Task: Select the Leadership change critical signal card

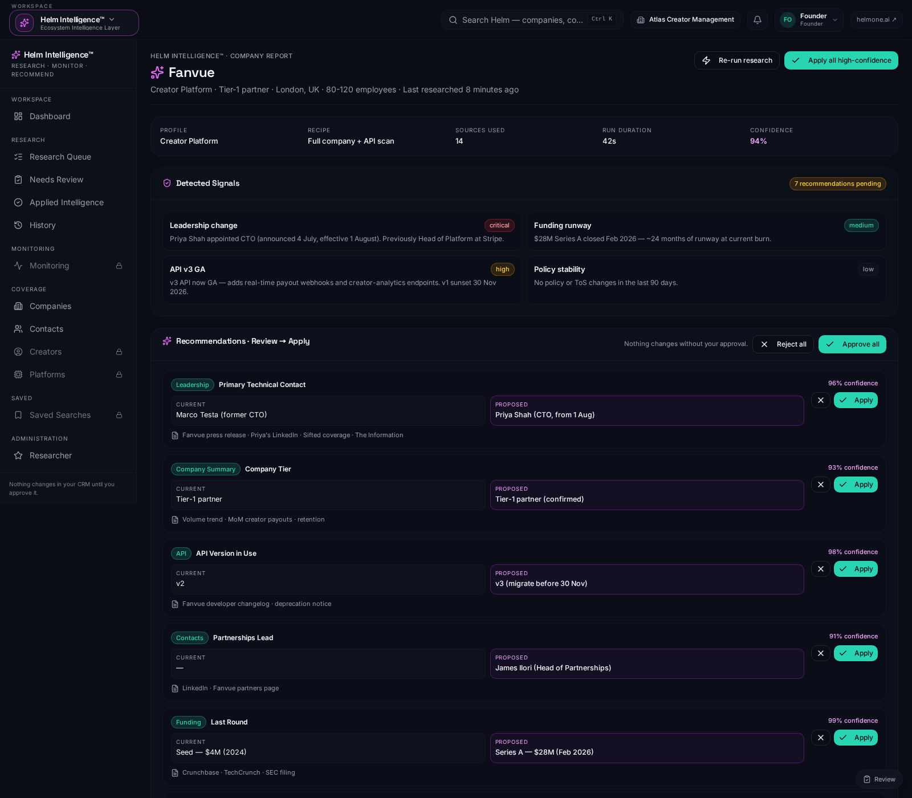Action: (x=342, y=231)
